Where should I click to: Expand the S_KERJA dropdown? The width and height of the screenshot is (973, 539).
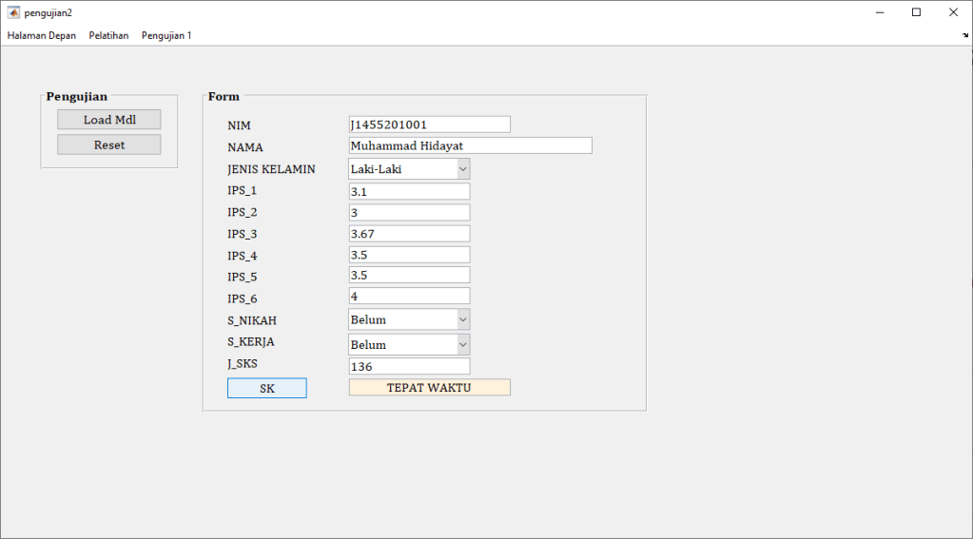[x=409, y=344]
